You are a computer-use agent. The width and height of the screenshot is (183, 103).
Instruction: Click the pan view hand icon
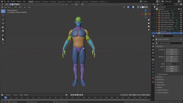tap(149, 23)
